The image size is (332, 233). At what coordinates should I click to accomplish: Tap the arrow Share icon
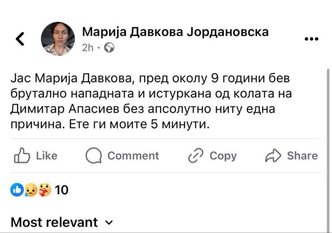(273, 155)
